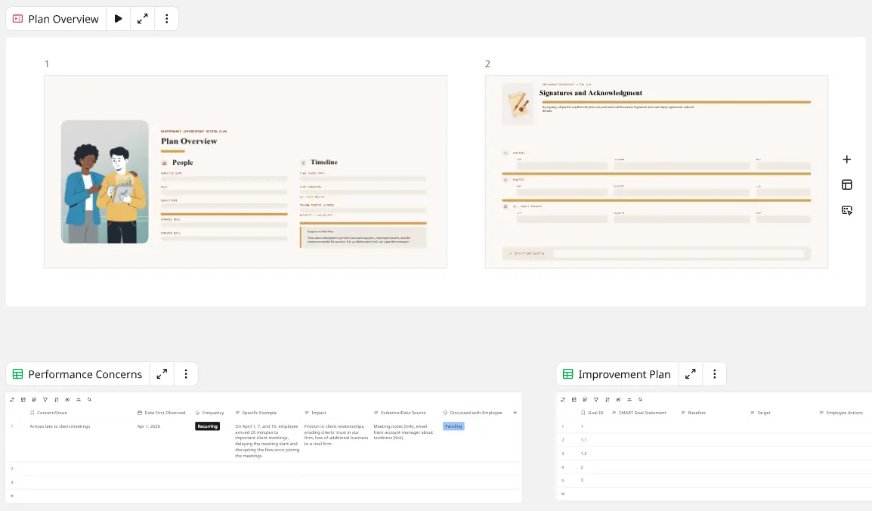Open Improvement Plan three-dot menu

pos(714,374)
